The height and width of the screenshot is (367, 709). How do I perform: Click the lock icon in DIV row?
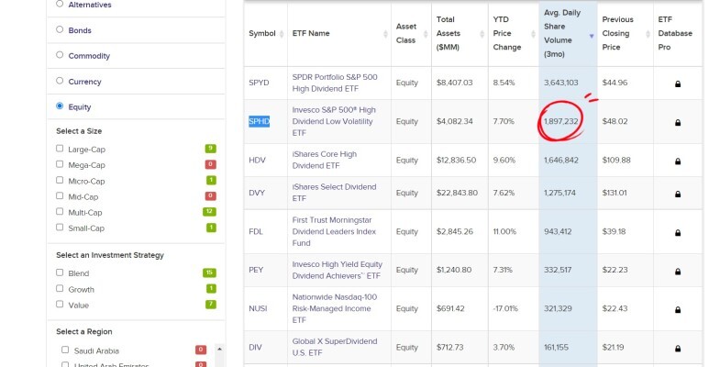[x=677, y=349]
